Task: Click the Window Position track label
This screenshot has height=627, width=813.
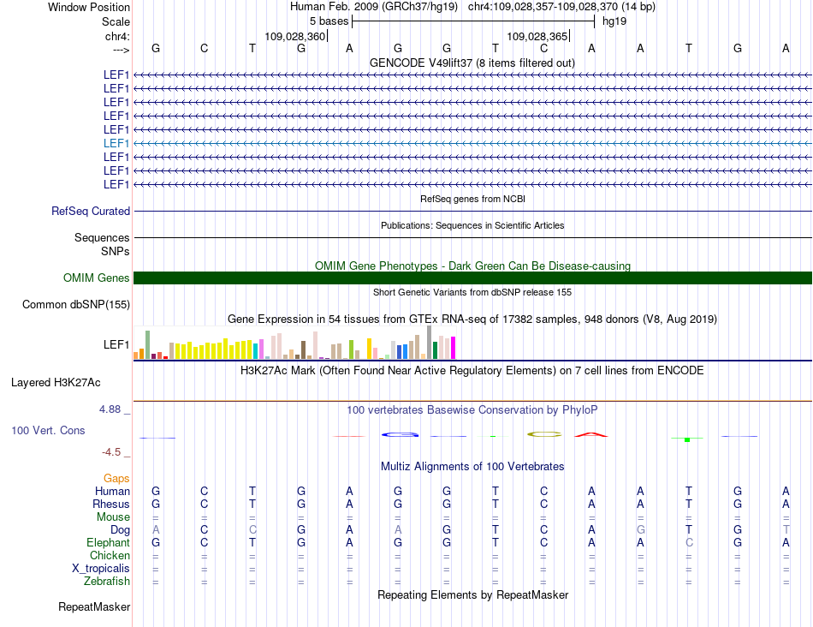Action: pos(89,7)
